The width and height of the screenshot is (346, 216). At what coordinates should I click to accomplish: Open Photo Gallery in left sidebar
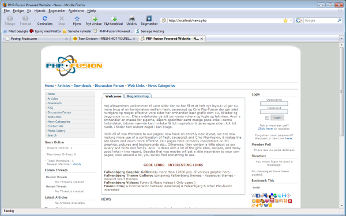pos(57,131)
